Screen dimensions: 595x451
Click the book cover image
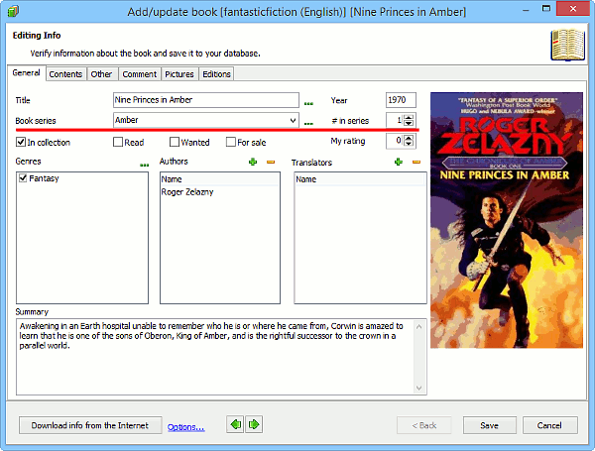tap(507, 220)
